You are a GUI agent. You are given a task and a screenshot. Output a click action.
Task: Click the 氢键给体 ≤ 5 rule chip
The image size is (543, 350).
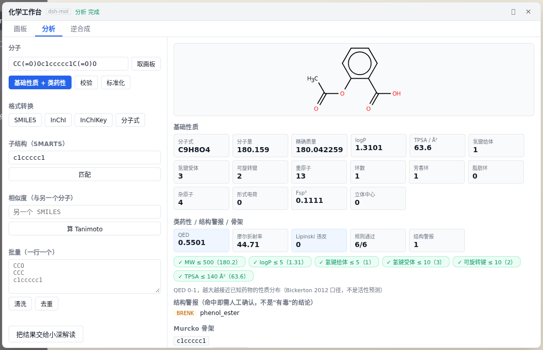[x=347, y=262]
